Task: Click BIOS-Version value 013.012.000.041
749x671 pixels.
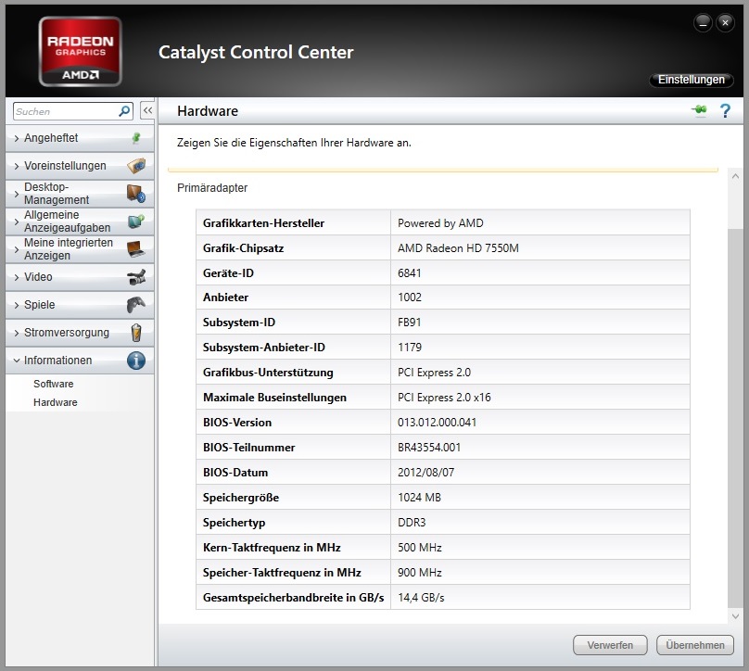Action: point(438,423)
